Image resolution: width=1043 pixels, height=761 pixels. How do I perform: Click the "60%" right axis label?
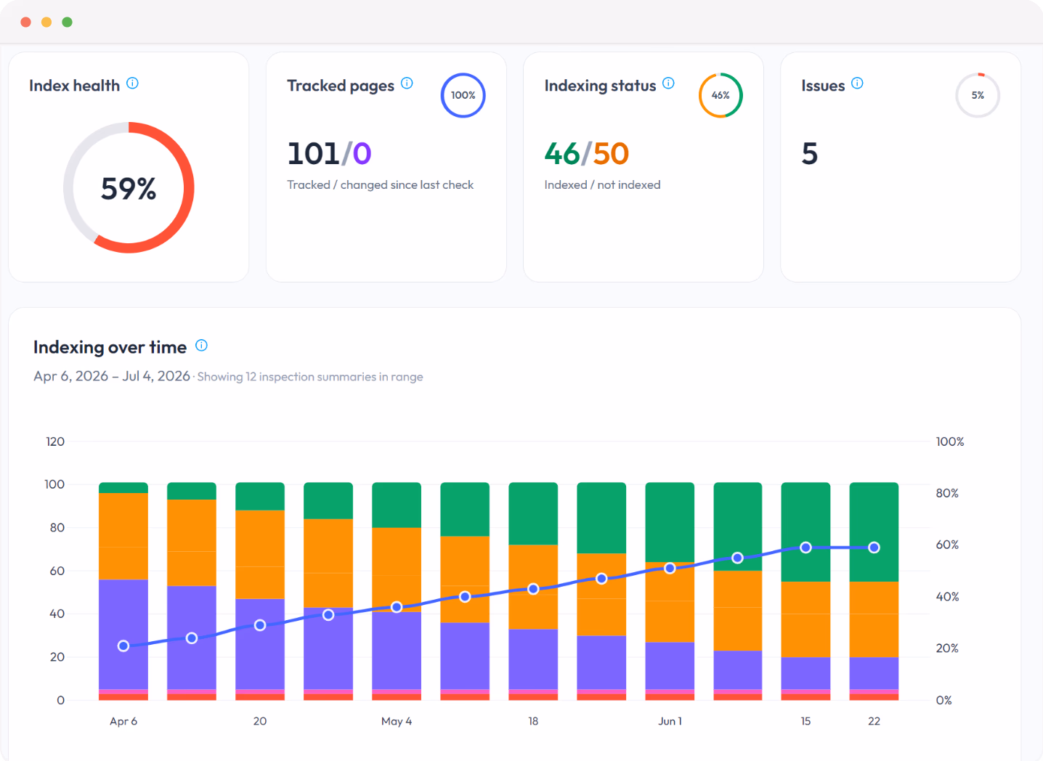tap(947, 545)
